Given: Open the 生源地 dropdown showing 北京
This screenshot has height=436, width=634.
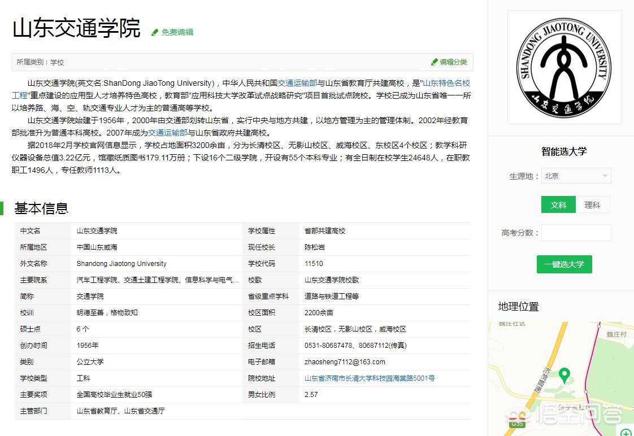Looking at the screenshot, I should click(x=576, y=176).
